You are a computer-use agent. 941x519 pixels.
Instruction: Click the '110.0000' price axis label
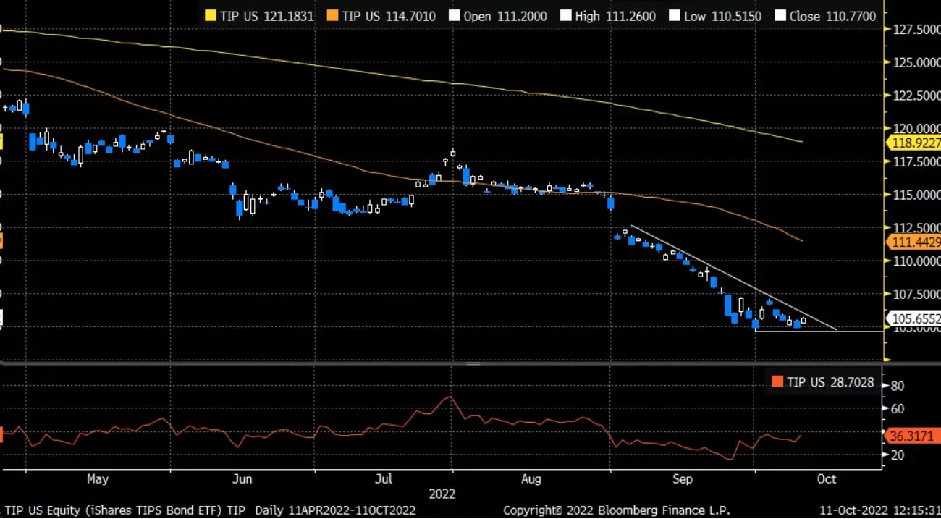pos(917,261)
